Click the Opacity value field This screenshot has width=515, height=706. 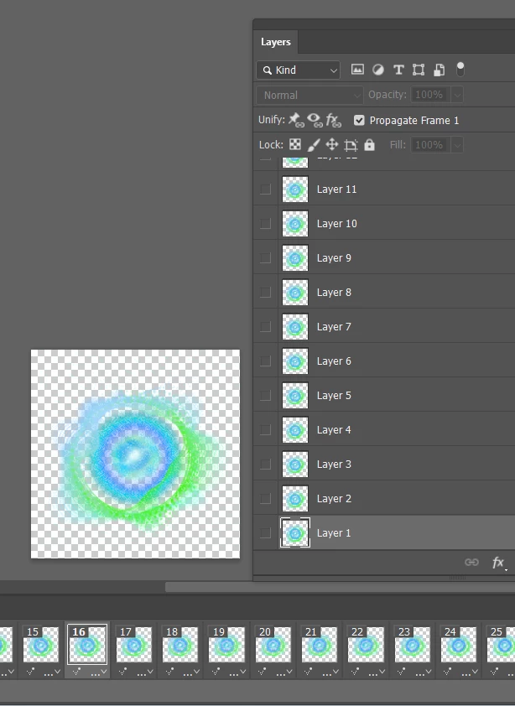[x=430, y=95]
